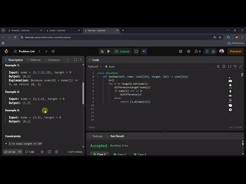Open the 1.8K comments

[30, 152]
